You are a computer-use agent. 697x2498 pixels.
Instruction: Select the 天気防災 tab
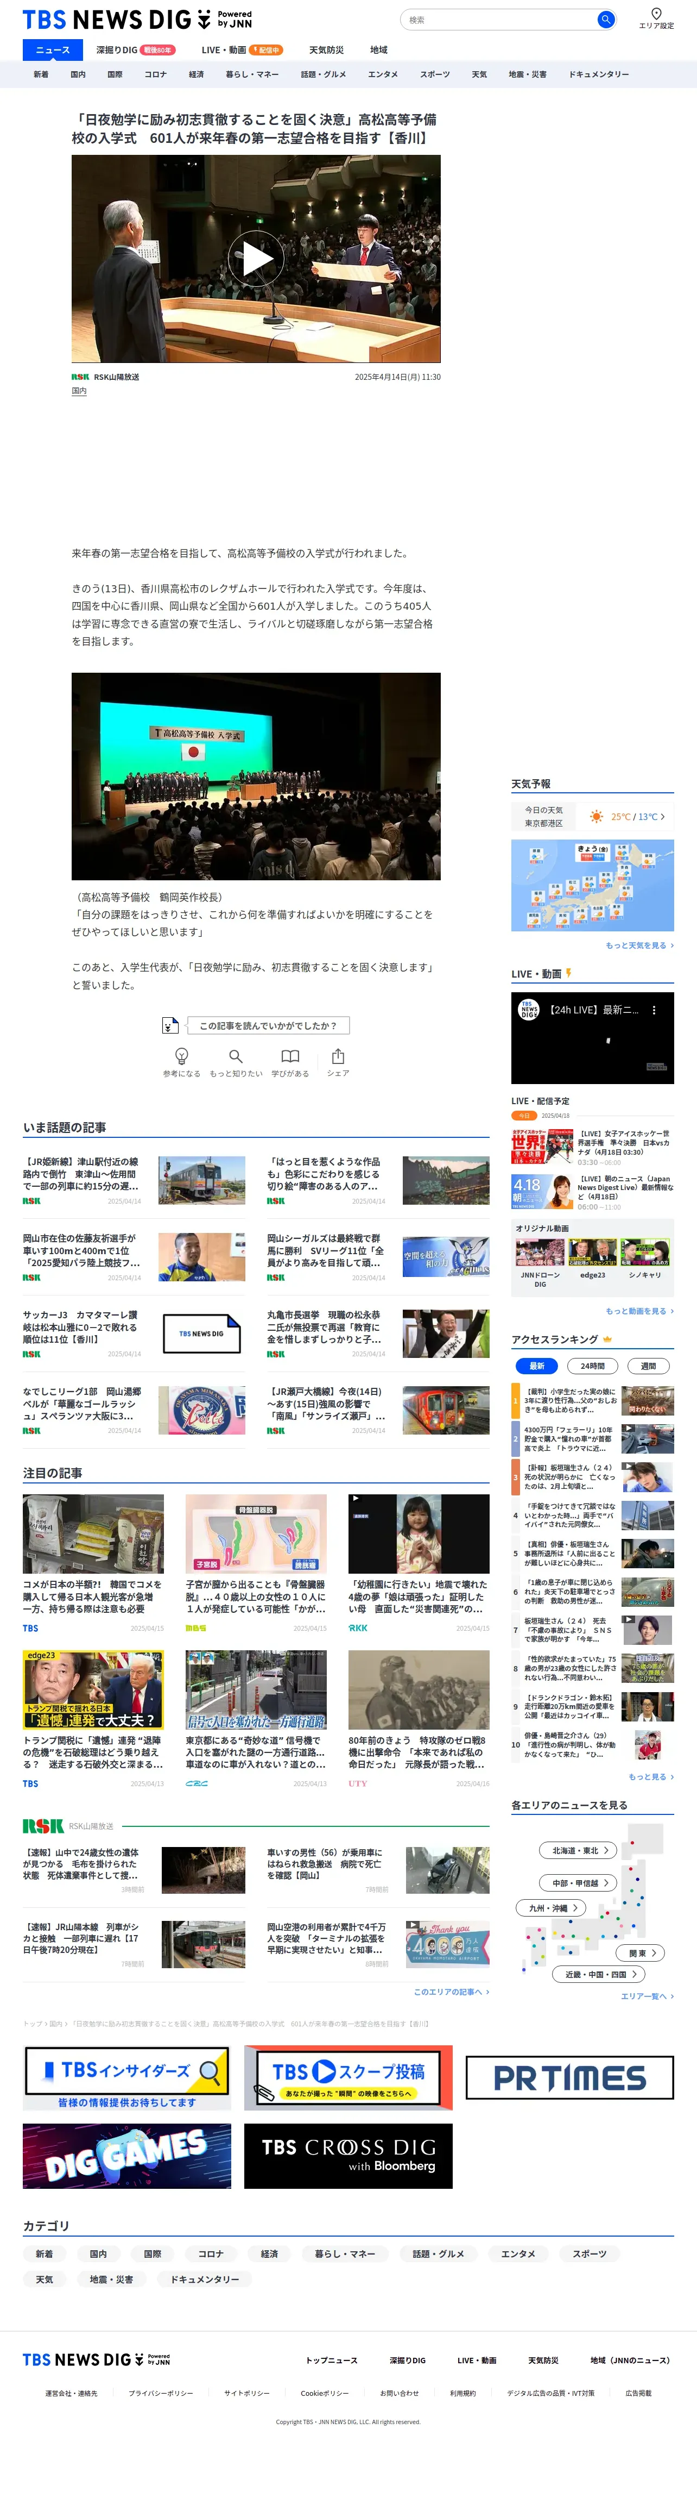tap(326, 49)
